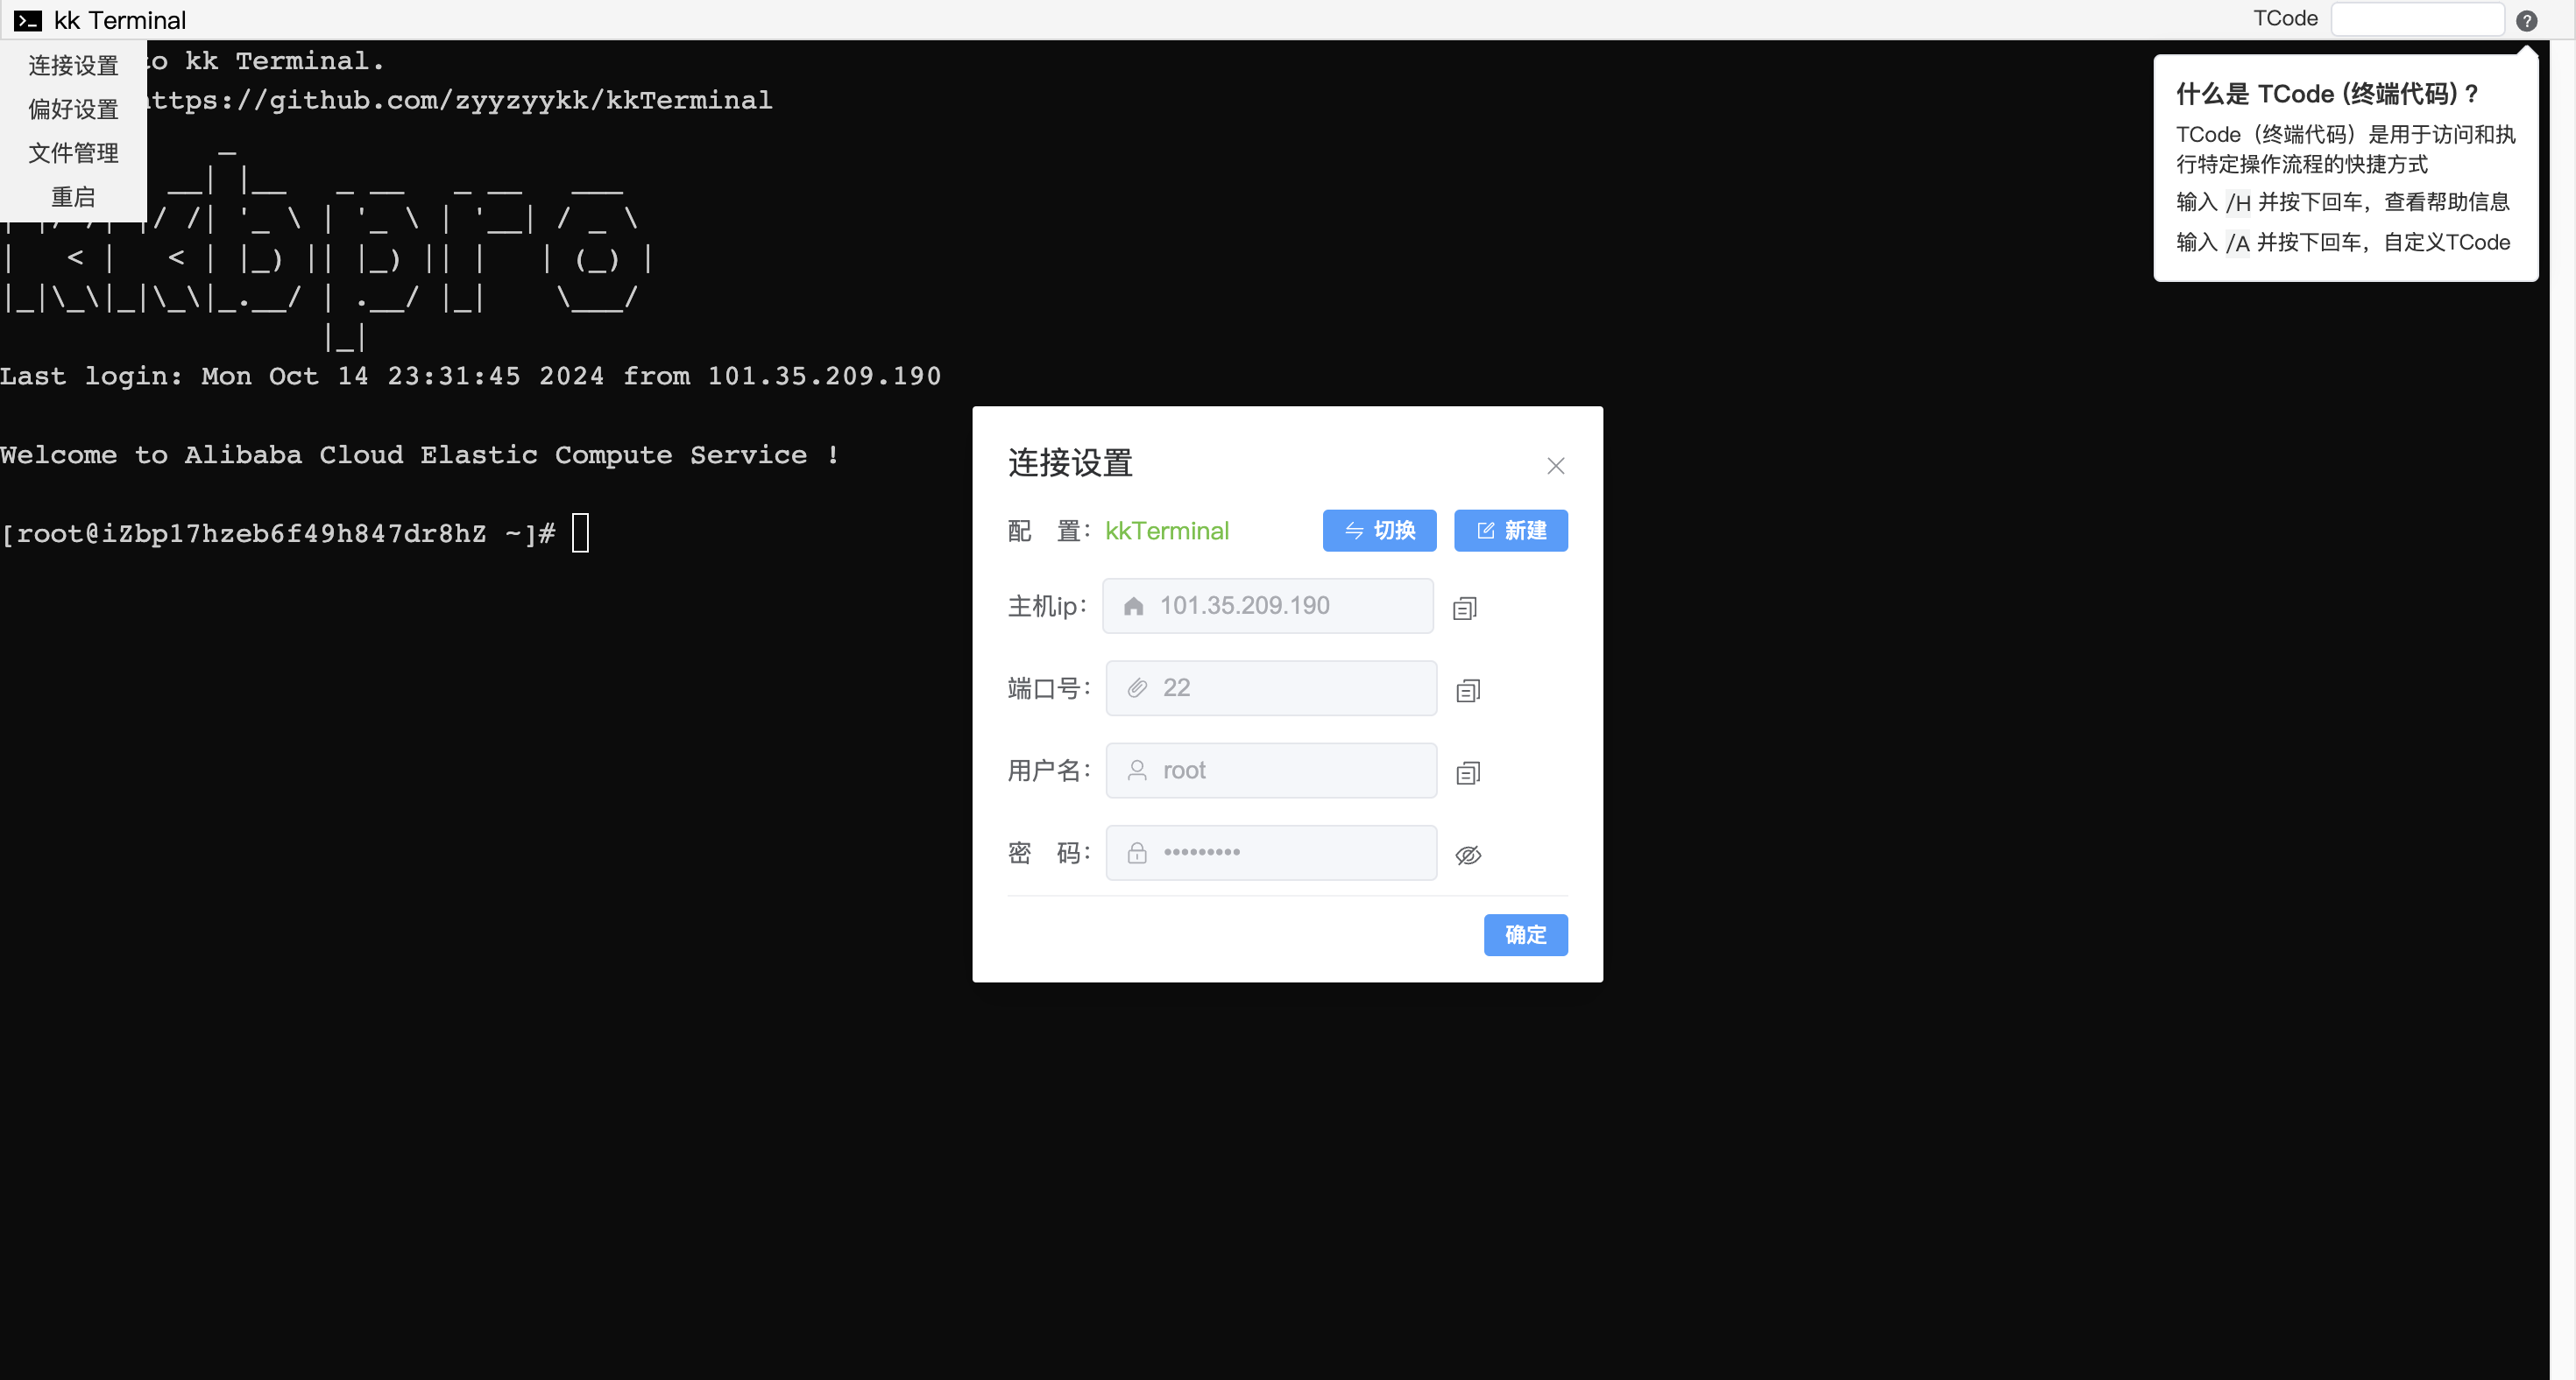Copy the host IP using its copy icon

click(x=1464, y=608)
